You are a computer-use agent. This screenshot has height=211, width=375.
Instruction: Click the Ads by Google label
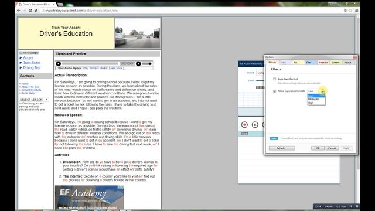29,53
